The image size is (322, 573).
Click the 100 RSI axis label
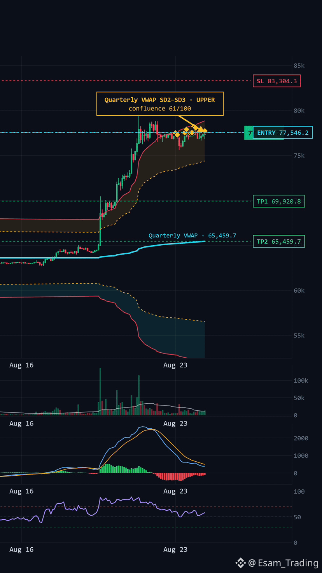pos(299,492)
